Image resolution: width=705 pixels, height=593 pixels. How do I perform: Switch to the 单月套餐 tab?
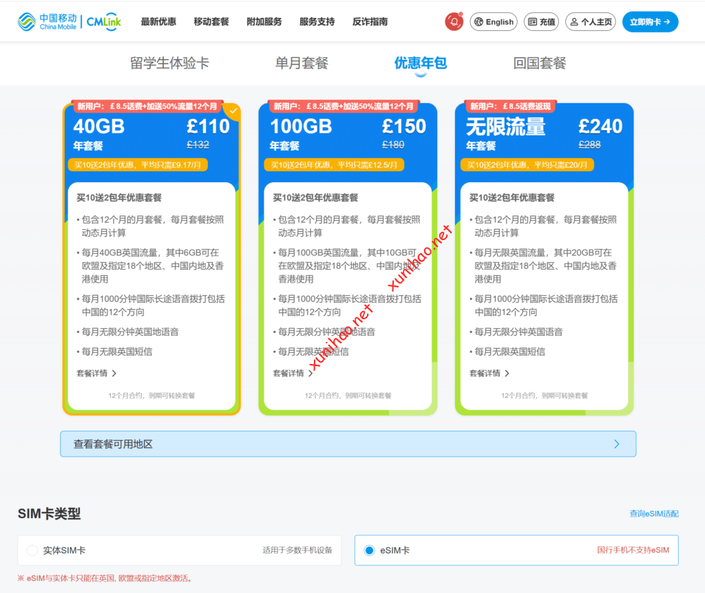coord(302,63)
